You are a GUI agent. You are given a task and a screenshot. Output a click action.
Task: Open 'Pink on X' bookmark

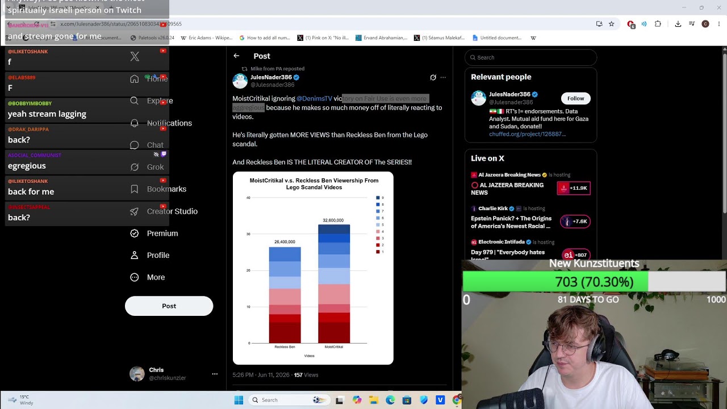point(323,38)
